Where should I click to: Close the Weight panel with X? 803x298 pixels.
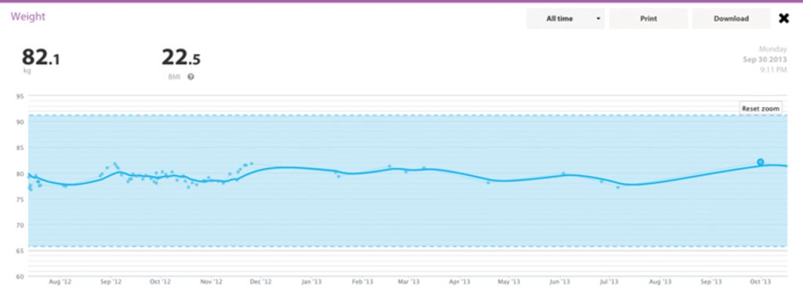click(x=783, y=19)
